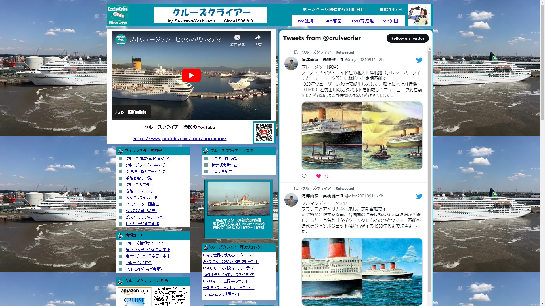Screen dimensions: 545x306
Task: Open クルーズカタログ link
Action: (x=139, y=263)
